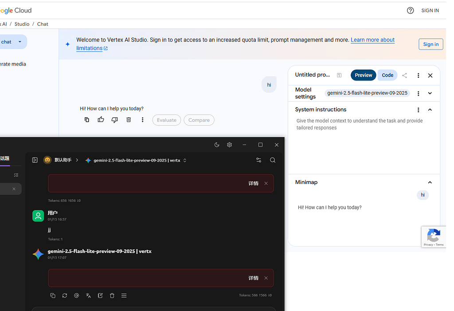Open the chat dropdown arrow in sidebar

point(20,42)
